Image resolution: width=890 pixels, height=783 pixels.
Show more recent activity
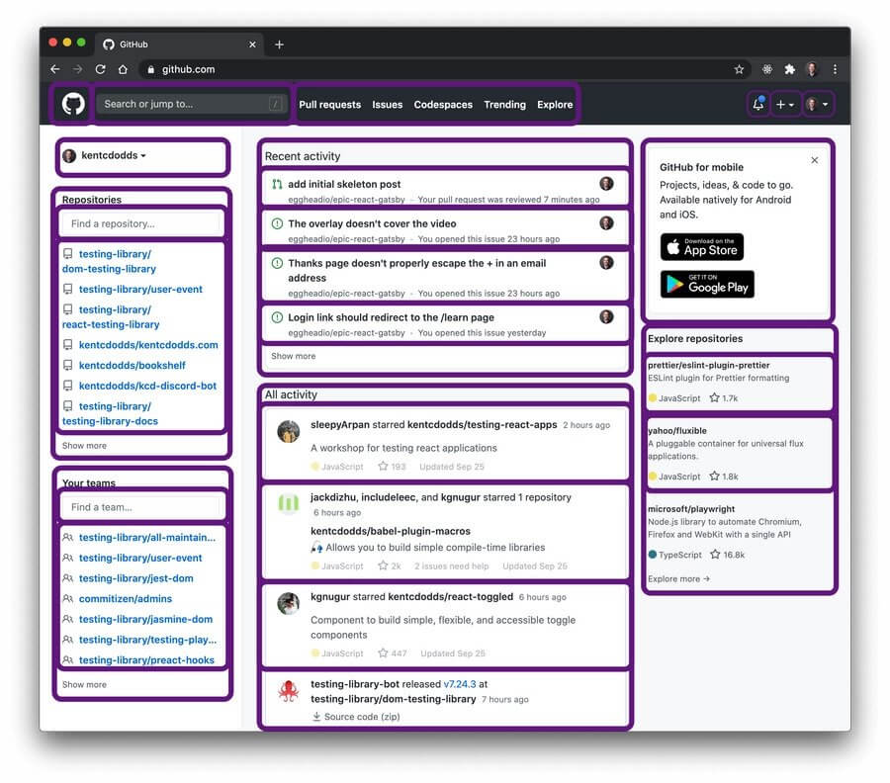pyautogui.click(x=293, y=356)
